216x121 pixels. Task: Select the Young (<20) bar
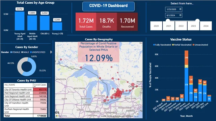click(57, 26)
